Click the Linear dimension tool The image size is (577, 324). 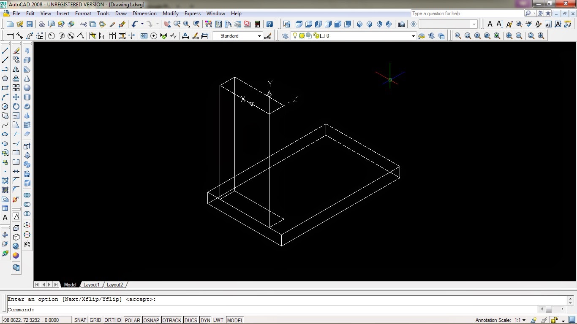pos(10,36)
